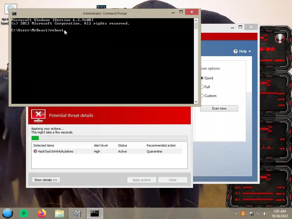The image size is (292, 219).
Task: Show hidden tray icons arrow
Action: click(236, 214)
